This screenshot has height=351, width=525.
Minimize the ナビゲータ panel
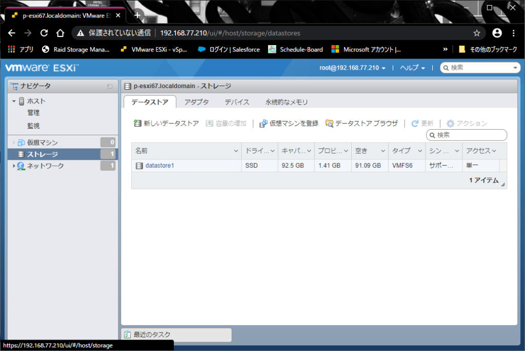click(110, 86)
